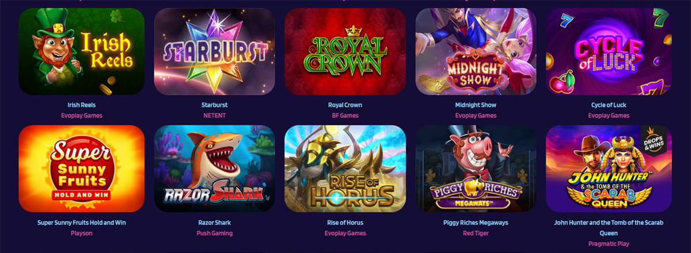The image size is (691, 253).
Task: Open the Irish Reels title link
Action: [81, 105]
